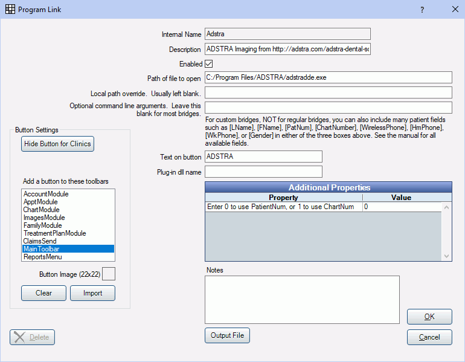Click the Plug-in dll name field
This screenshot has height=362, width=465.
pyautogui.click(x=263, y=172)
